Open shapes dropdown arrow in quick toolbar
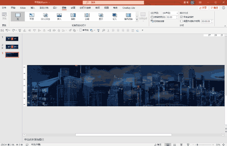The height and width of the screenshot is (146, 227). click(x=94, y=30)
